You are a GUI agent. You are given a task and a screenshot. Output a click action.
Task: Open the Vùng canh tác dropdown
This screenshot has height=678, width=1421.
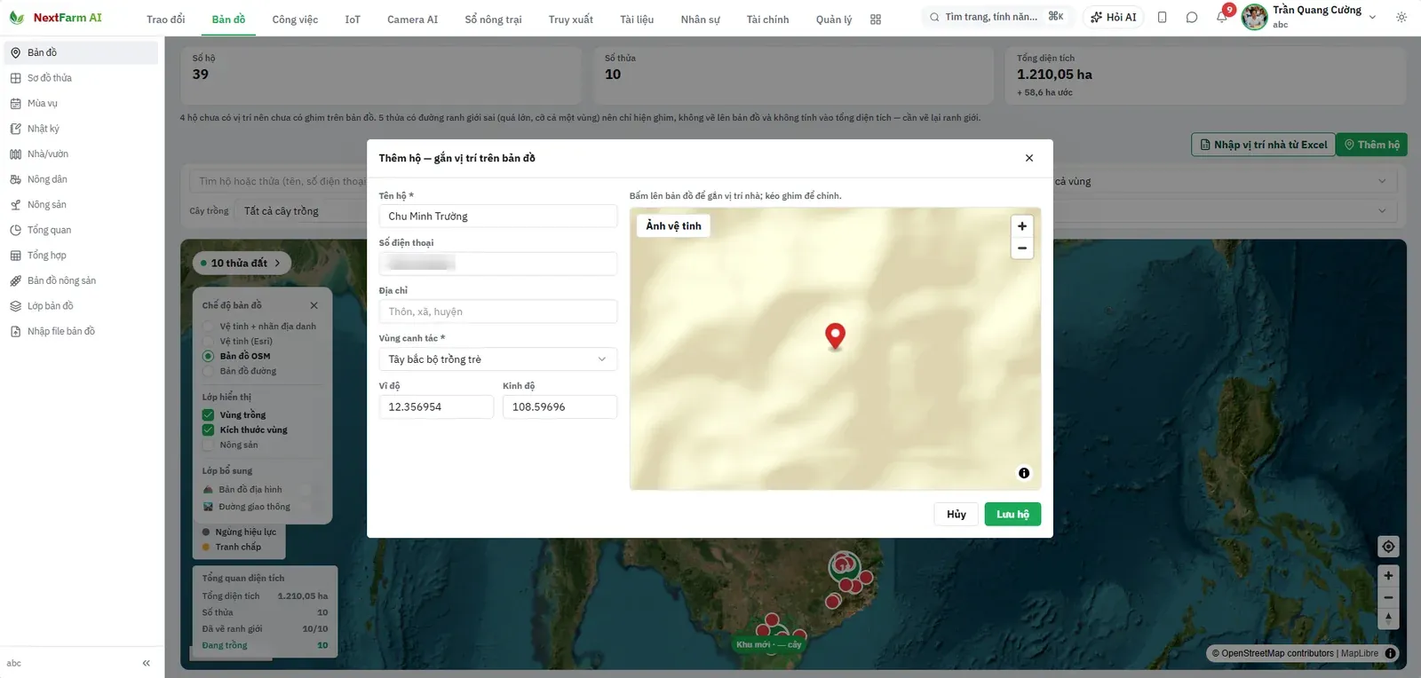(x=497, y=359)
